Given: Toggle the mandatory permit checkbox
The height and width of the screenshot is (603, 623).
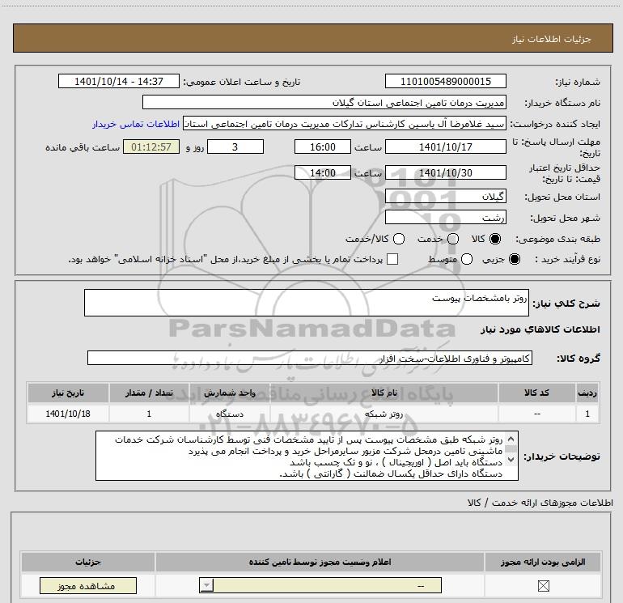Looking at the screenshot, I should tap(543, 585).
